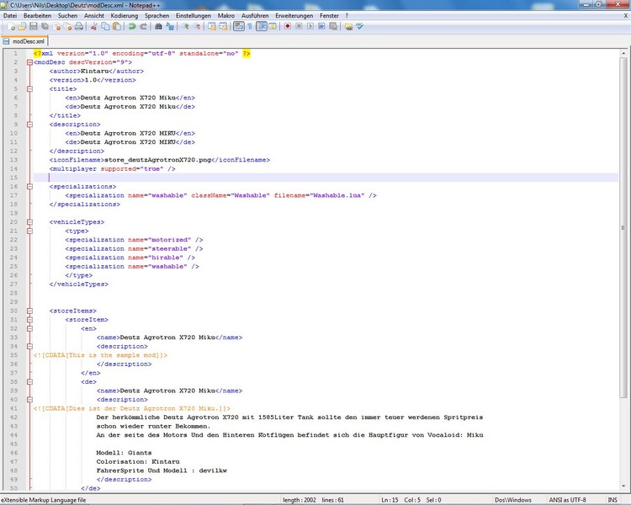
Task: Click the Open file toolbar icon
Action: pos(22,27)
